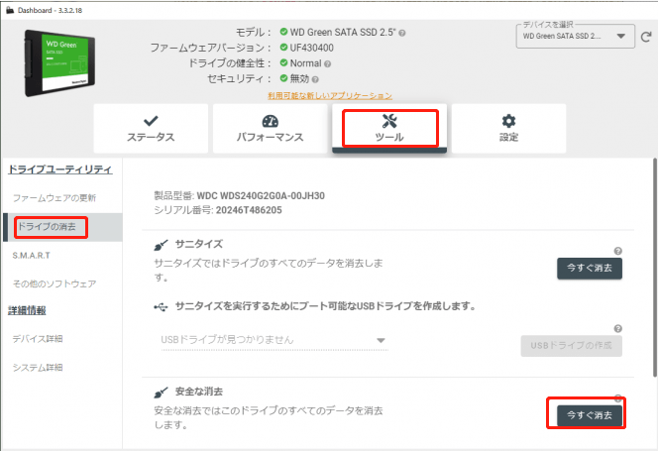This screenshot has width=658, height=451.
Task: Click the 安全な消去 broom icon
Action: [x=161, y=393]
